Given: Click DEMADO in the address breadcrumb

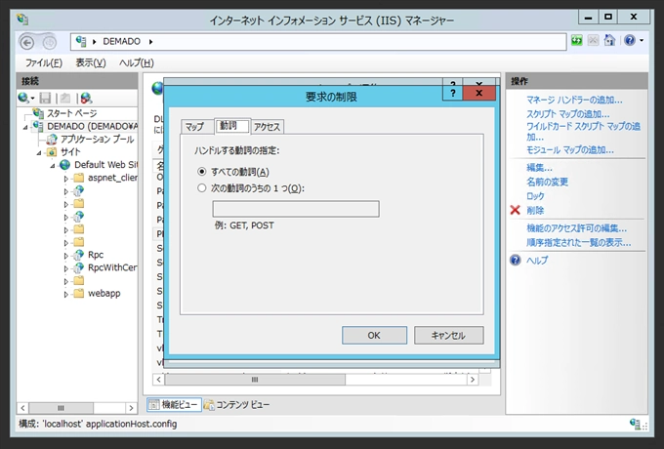Looking at the screenshot, I should 121,41.
